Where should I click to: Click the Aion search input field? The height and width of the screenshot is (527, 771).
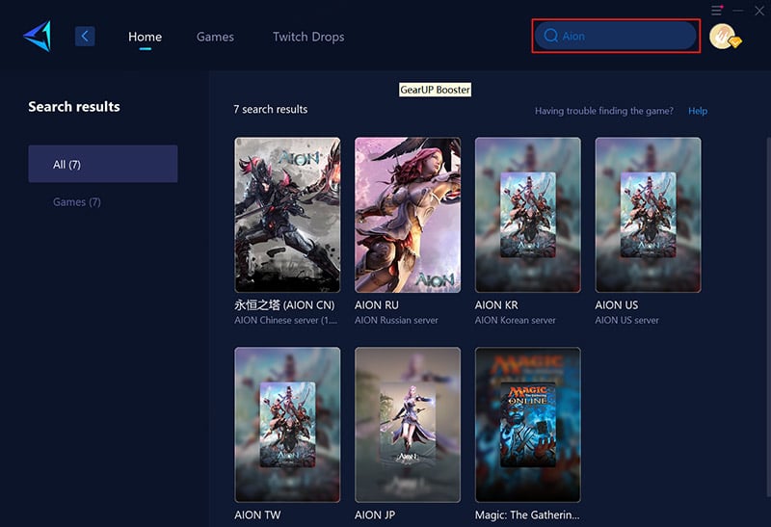tap(616, 36)
